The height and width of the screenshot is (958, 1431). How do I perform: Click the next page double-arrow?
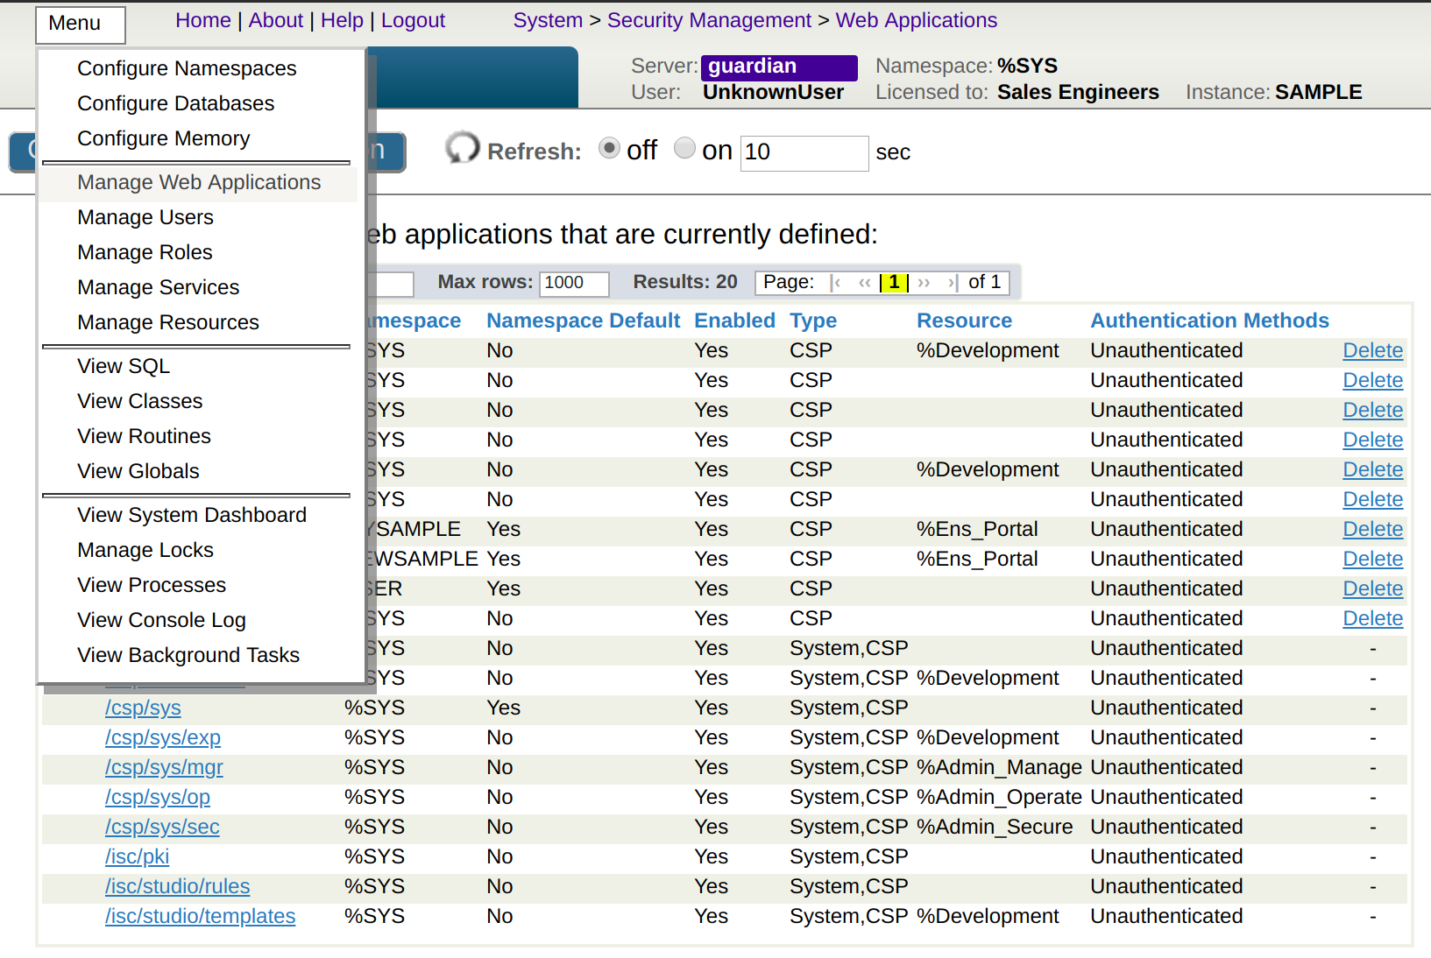(924, 283)
